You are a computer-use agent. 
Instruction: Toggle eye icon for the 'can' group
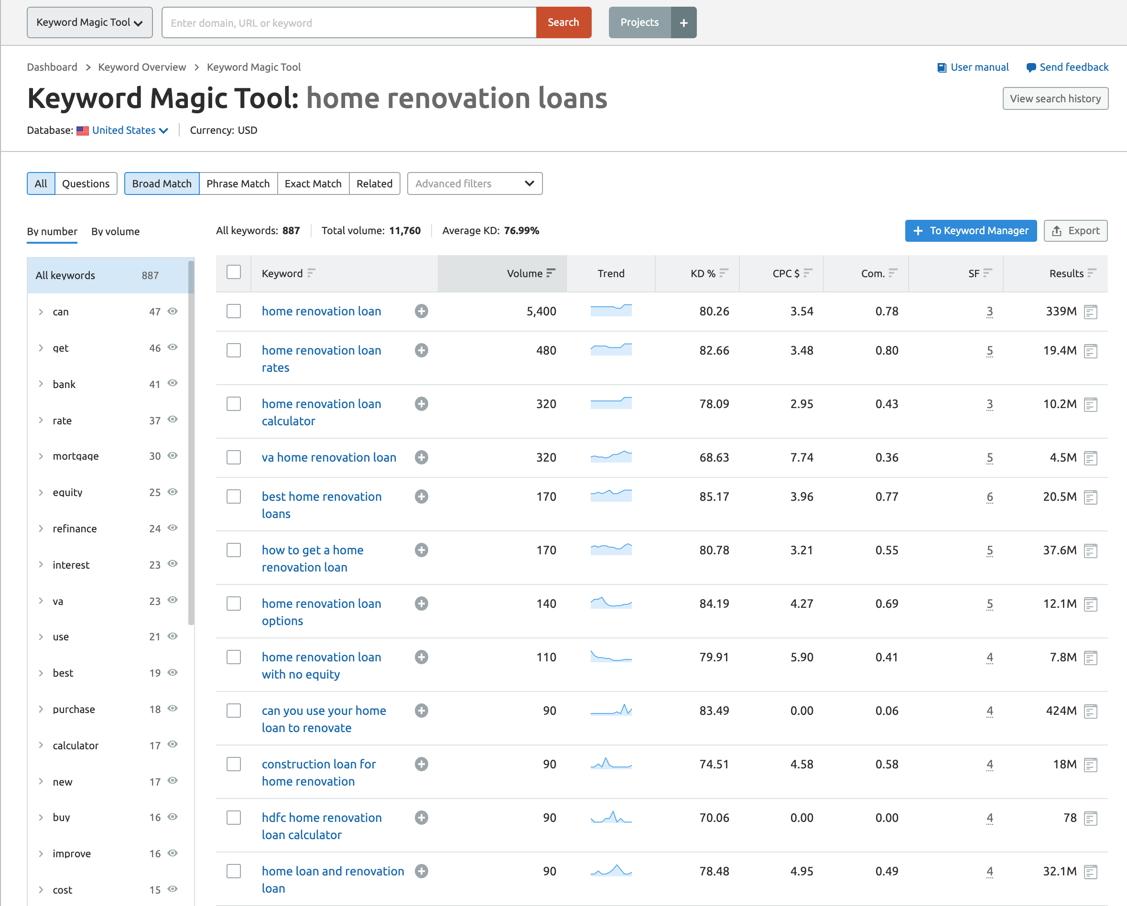pyautogui.click(x=173, y=312)
